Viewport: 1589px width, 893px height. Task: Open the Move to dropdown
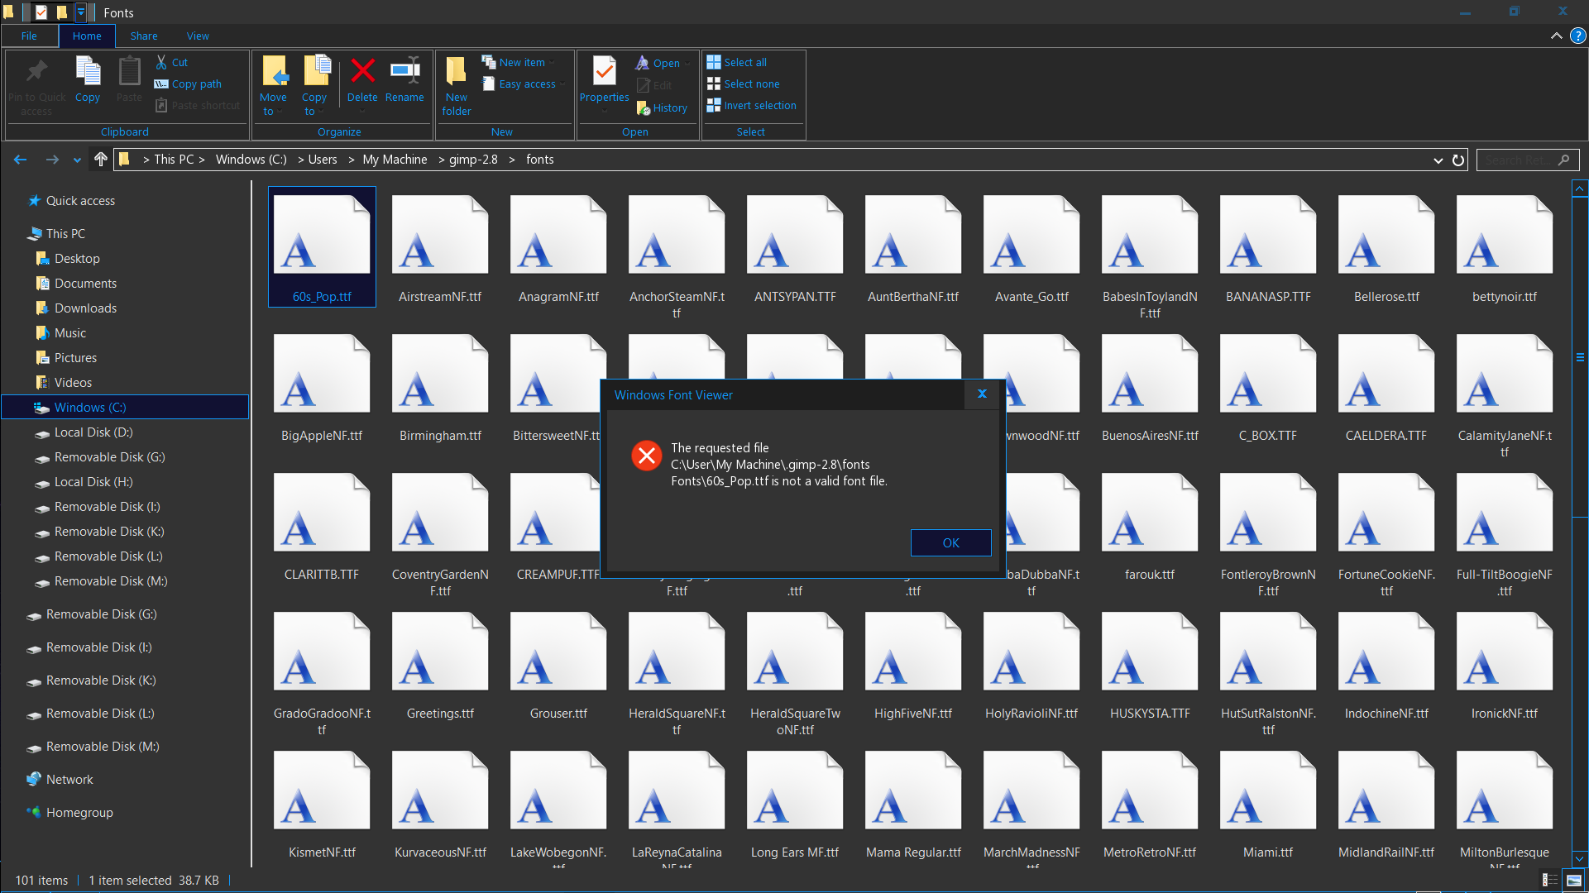tap(273, 86)
